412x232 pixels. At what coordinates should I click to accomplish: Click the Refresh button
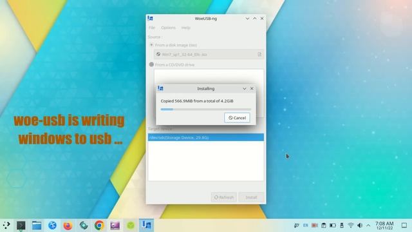pos(224,197)
